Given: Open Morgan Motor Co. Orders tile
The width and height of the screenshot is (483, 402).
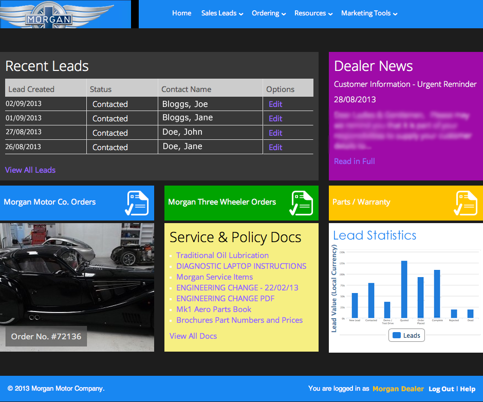Looking at the screenshot, I should [x=77, y=203].
